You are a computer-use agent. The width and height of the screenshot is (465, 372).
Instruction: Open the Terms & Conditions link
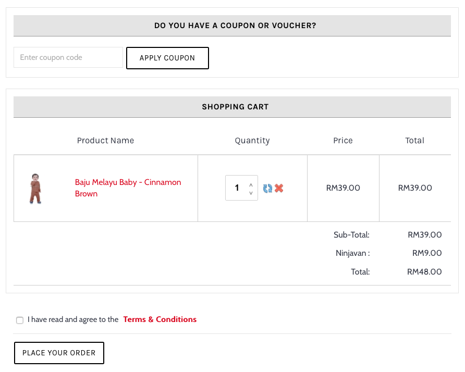point(160,319)
